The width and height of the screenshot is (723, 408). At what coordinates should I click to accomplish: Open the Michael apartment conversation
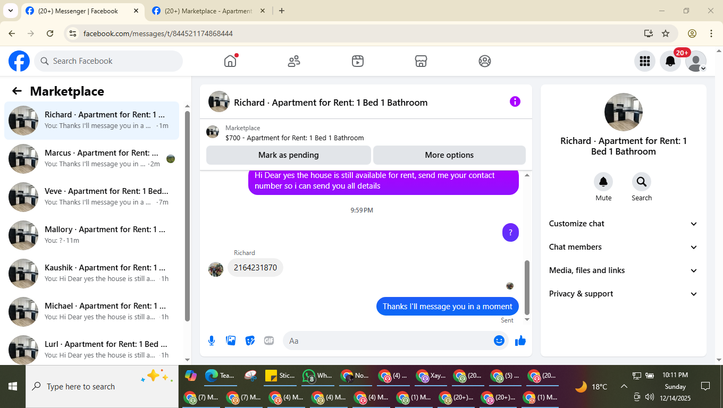[91, 311]
